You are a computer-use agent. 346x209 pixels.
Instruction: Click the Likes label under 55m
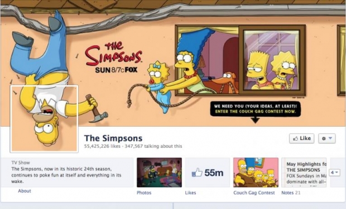point(190,193)
